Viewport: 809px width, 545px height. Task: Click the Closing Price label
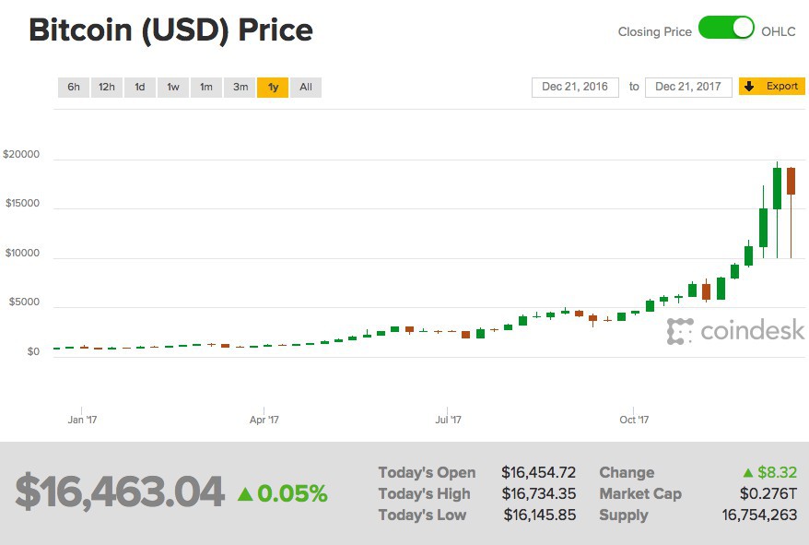(x=655, y=30)
